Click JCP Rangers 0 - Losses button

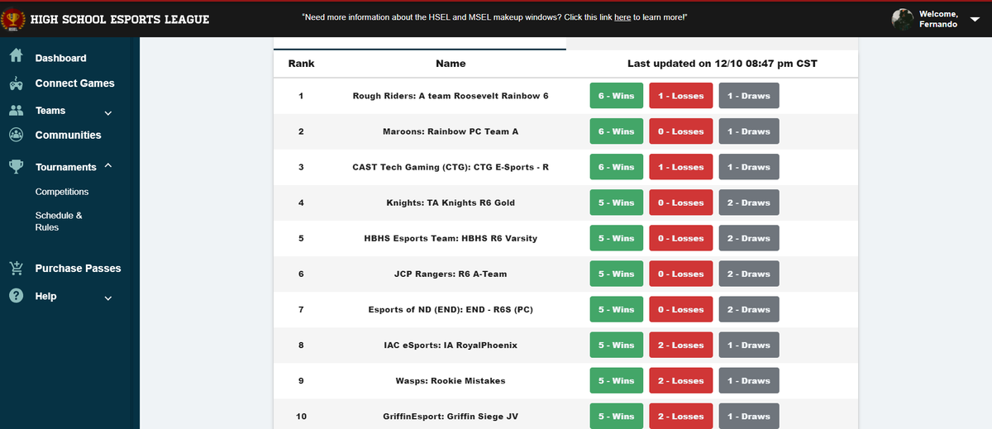680,274
